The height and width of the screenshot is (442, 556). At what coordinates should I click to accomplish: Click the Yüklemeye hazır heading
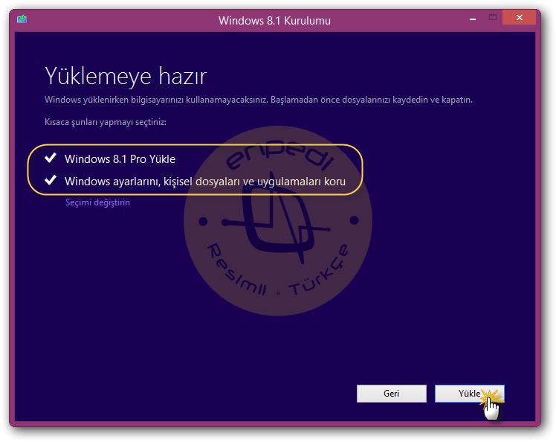click(x=126, y=77)
